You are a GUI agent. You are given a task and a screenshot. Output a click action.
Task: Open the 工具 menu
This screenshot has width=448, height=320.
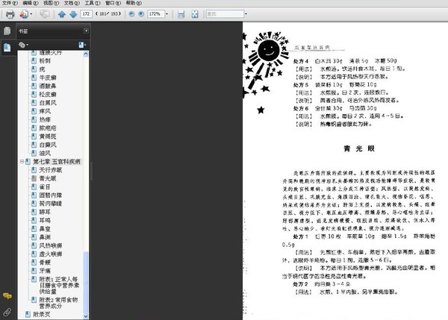(x=93, y=3)
